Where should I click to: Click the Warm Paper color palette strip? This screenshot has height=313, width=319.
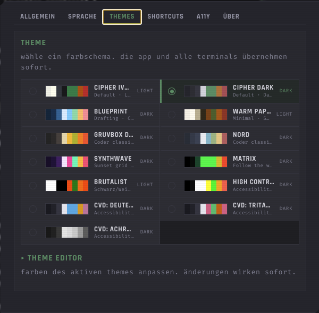[x=206, y=115]
